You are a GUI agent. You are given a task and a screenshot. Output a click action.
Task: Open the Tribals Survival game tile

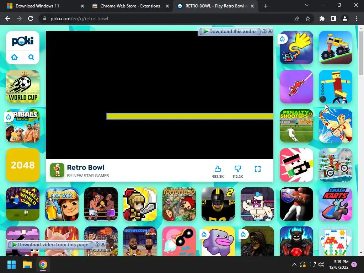pyautogui.click(x=23, y=126)
